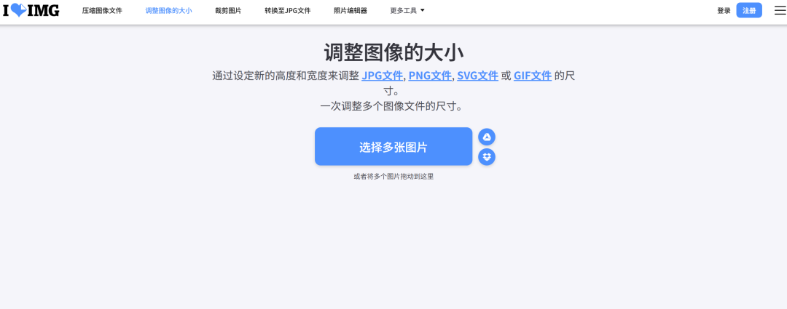787x309 pixels.
Task: Open 转换至JPG文件 menu item
Action: (x=288, y=10)
